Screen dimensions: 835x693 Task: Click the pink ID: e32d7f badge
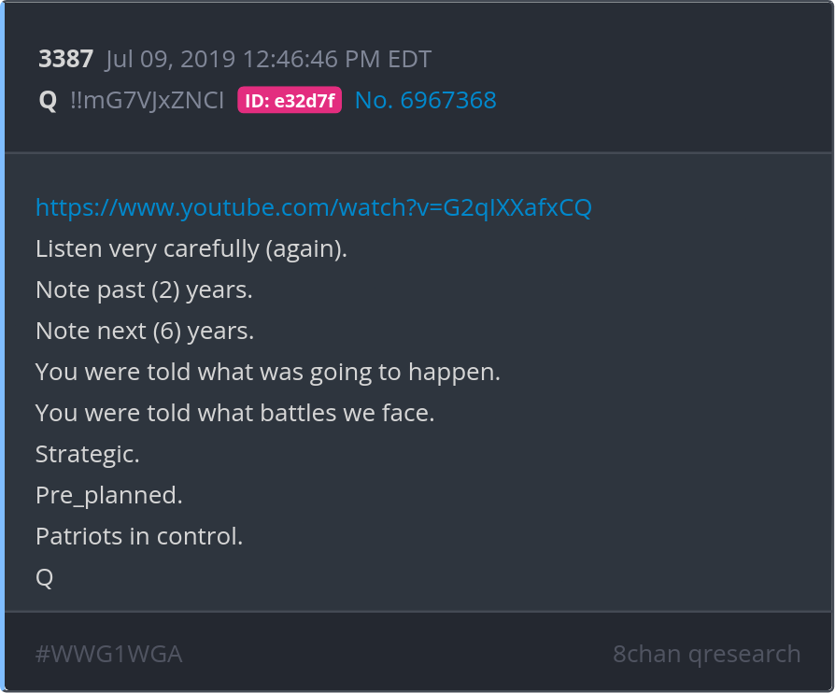[x=290, y=101]
